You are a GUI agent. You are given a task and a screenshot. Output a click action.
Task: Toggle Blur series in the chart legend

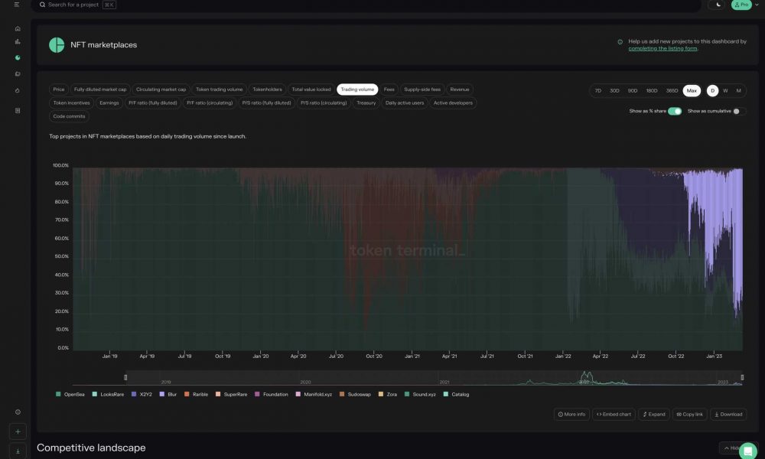[x=168, y=394]
